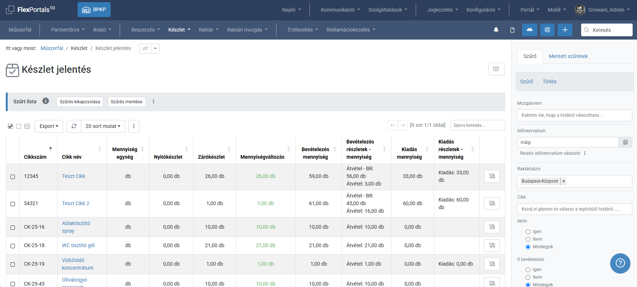Expand the Raktári mozgás menu
The width and height of the screenshot is (637, 287).
click(x=247, y=30)
